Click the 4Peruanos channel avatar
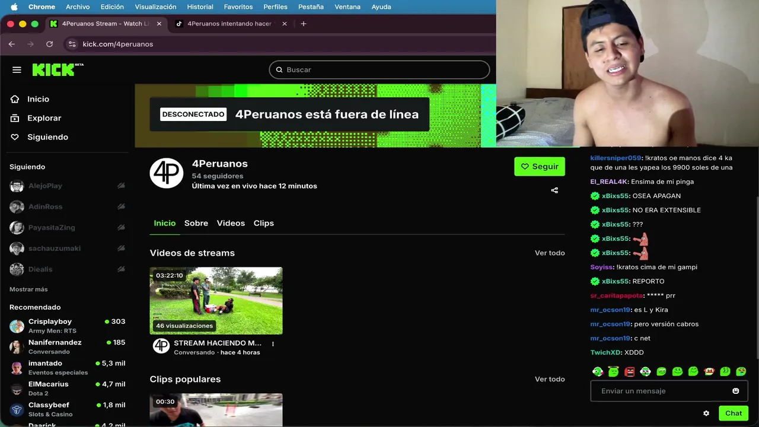The height and width of the screenshot is (427, 759). coord(167,173)
